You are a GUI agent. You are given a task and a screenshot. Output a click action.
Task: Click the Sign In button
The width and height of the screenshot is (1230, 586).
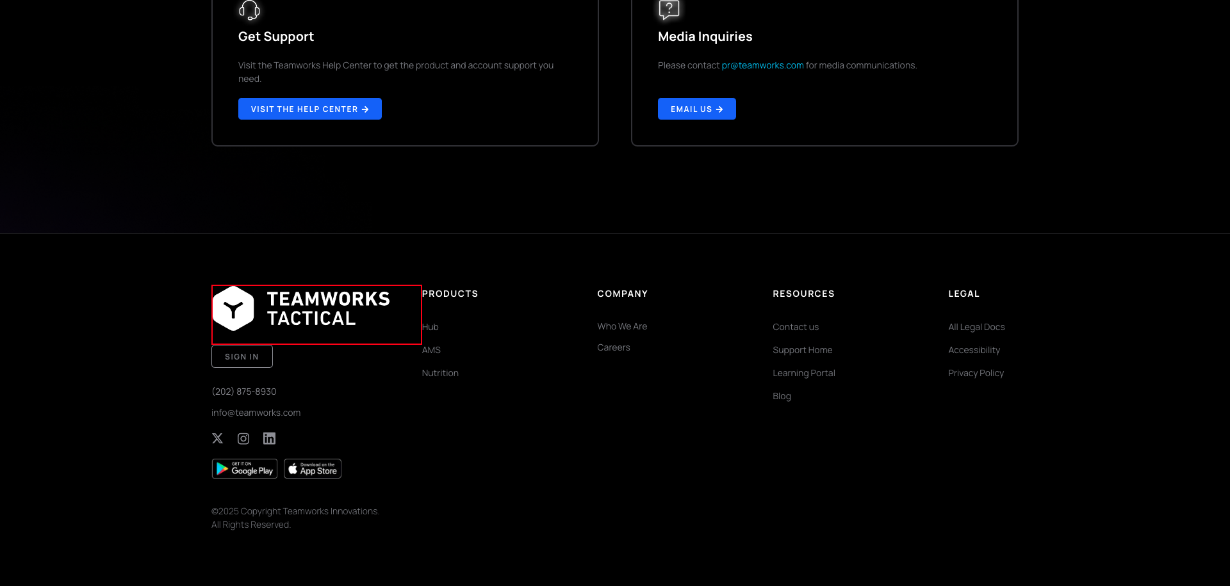[x=242, y=356]
